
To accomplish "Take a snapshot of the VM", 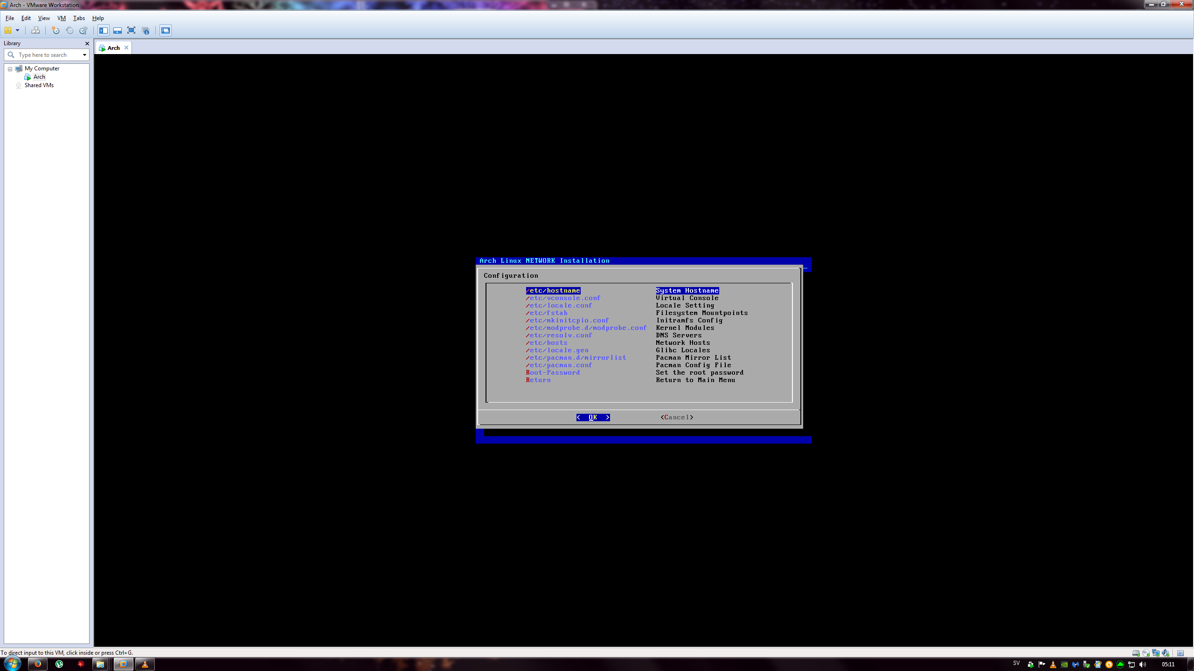I will (x=56, y=30).
